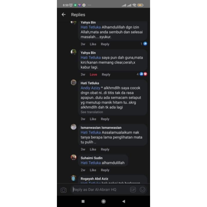Viewport: 207px width, 207px height.
Task: Open the GIF picker in reply bar
Action: tap(133, 190)
